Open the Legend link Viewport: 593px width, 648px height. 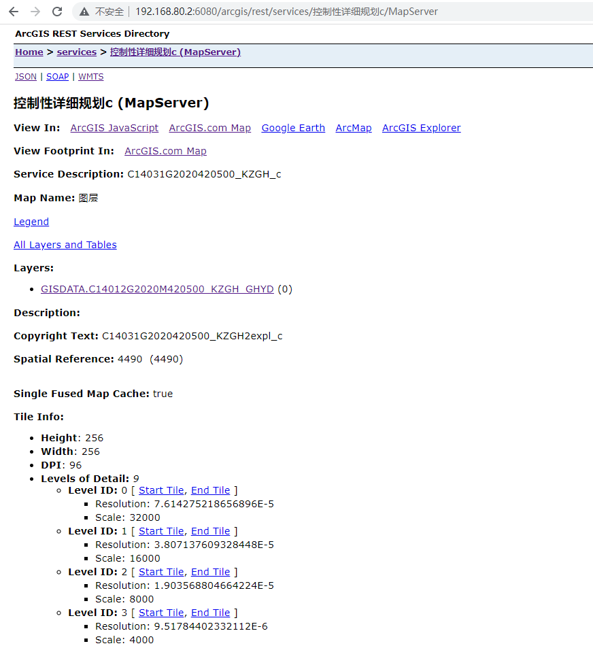tap(31, 222)
